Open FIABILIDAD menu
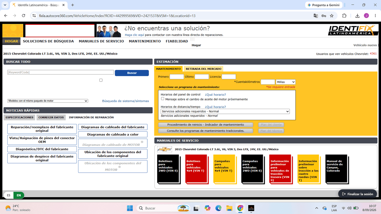381x214 pixels. coord(177,41)
